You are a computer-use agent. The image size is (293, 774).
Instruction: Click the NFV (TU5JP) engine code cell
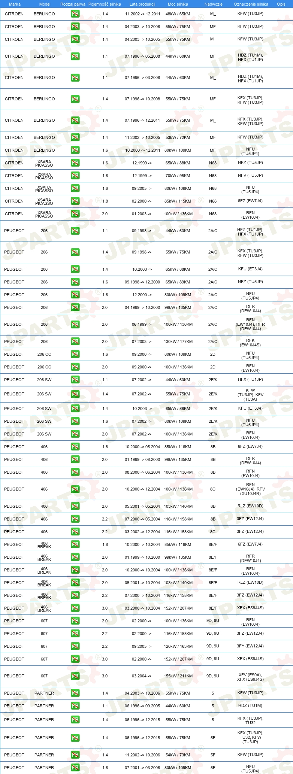coord(250,175)
